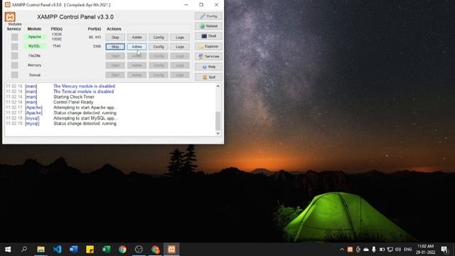Screen dimensions: 455x256
Task: Open Google Chrome from the taskbar
Action: click(122, 250)
